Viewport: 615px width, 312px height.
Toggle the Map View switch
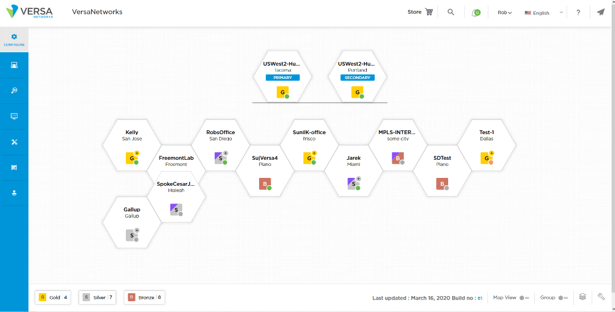tap(524, 298)
